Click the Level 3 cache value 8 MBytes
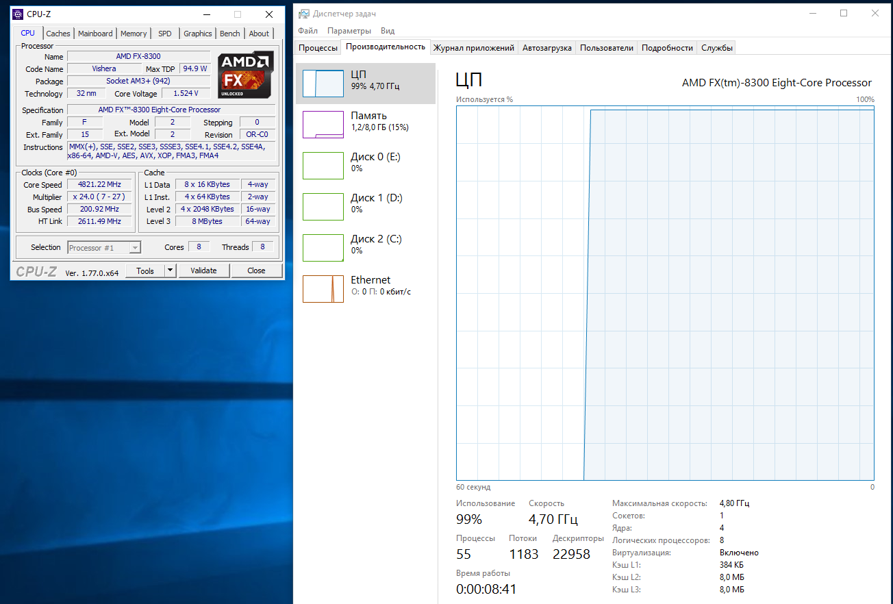893x604 pixels. click(x=208, y=222)
